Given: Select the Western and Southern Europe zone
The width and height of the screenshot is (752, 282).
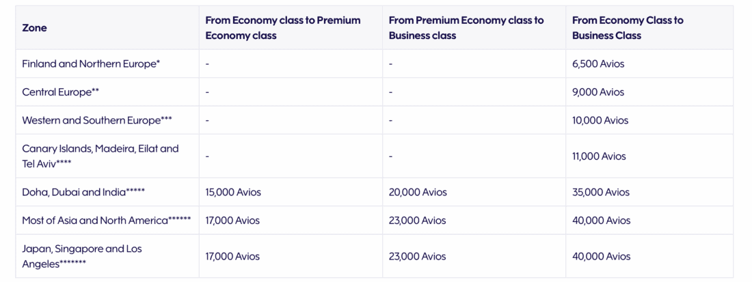Looking at the screenshot, I should point(97,120).
